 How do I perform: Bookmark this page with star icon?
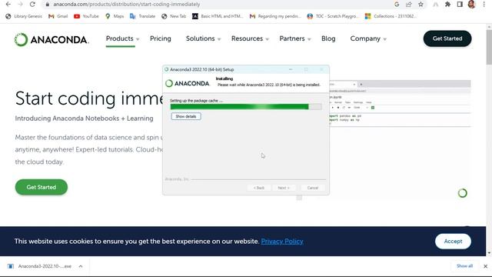[x=421, y=5]
